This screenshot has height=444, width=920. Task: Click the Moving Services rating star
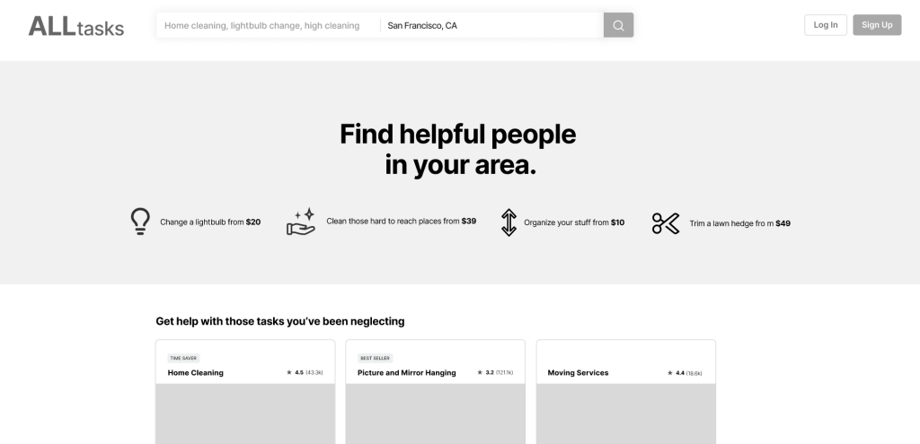click(x=669, y=372)
